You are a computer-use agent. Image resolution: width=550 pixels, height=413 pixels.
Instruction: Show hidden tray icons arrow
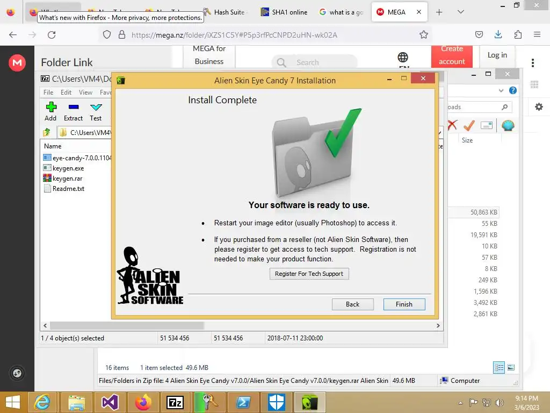pos(460,402)
